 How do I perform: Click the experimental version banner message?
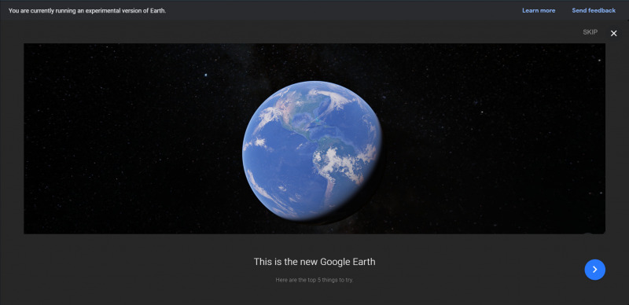[x=87, y=11]
